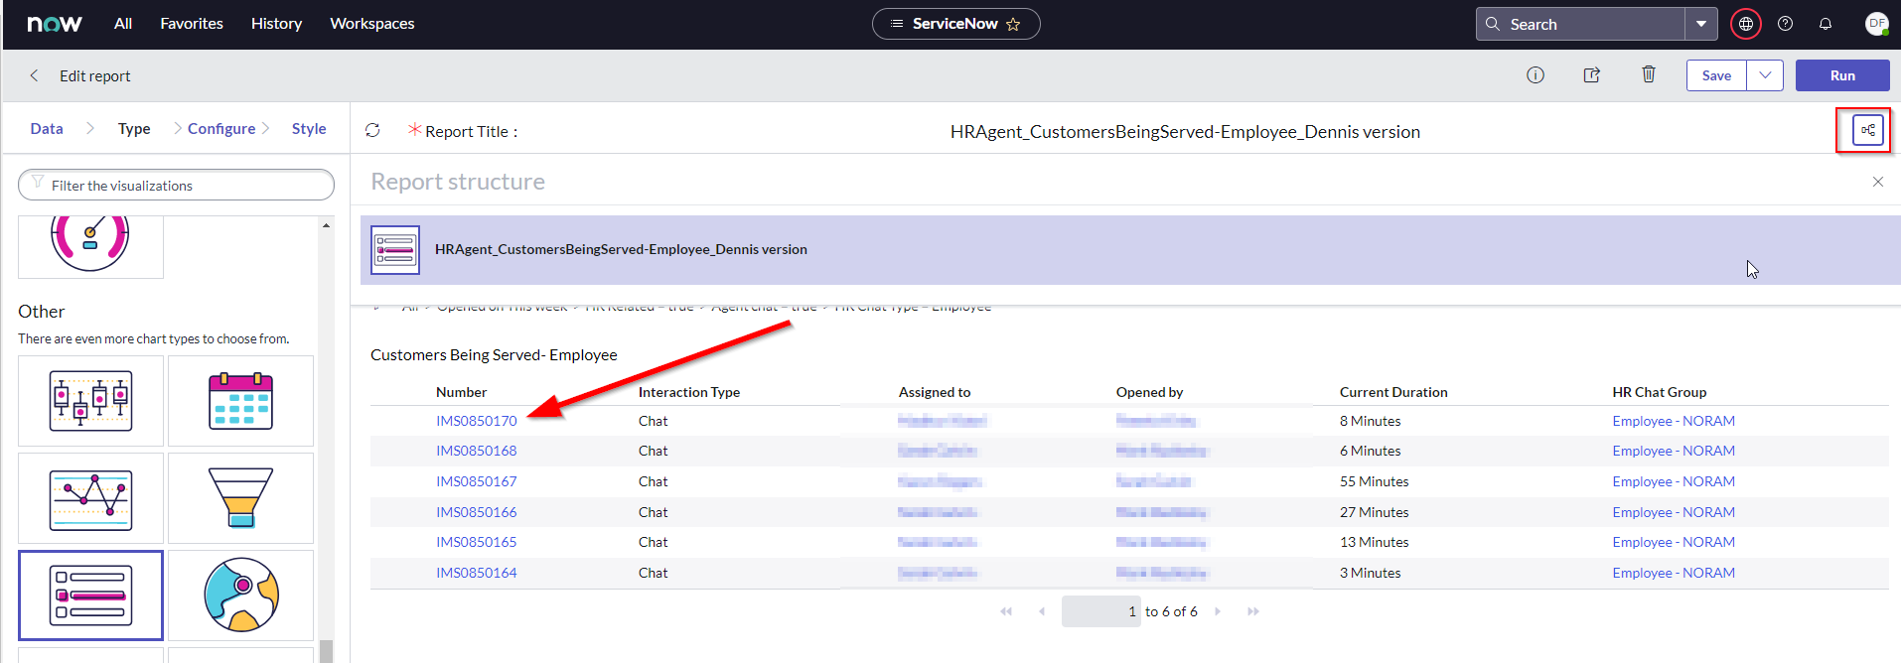
Task: Click the '55 Minutes' duration cell
Action: tap(1375, 481)
